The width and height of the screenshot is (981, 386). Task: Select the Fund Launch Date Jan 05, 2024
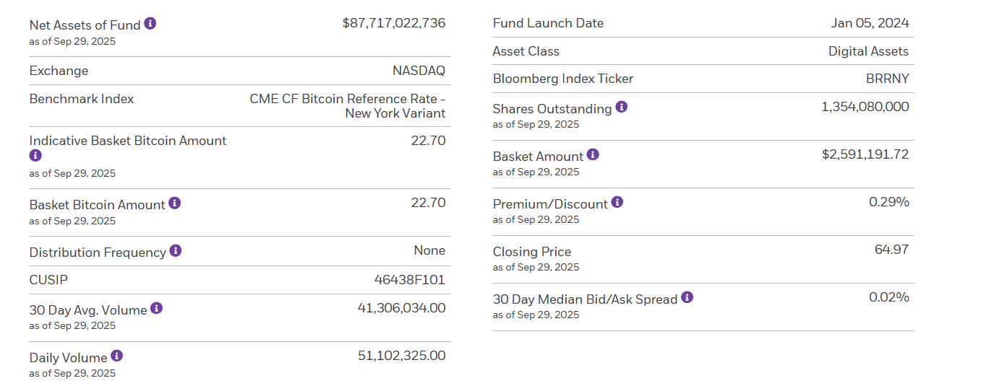[870, 23]
